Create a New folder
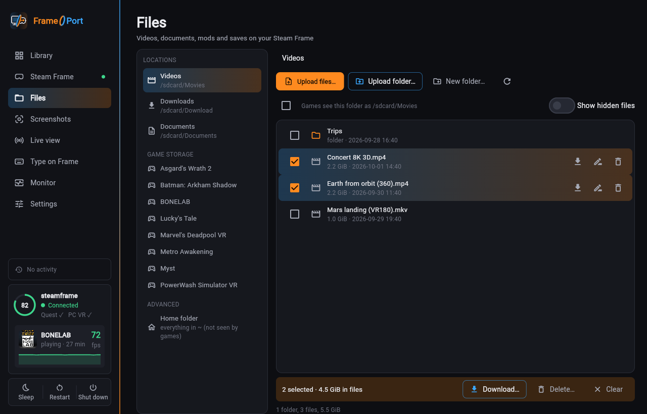This screenshot has height=414, width=647. (459, 81)
